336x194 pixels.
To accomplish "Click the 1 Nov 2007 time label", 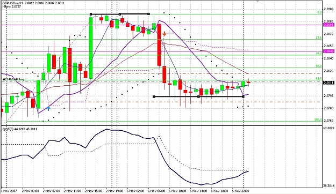I will coord(9,191).
